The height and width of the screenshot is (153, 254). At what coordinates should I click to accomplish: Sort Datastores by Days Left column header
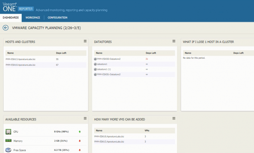tap(151, 53)
